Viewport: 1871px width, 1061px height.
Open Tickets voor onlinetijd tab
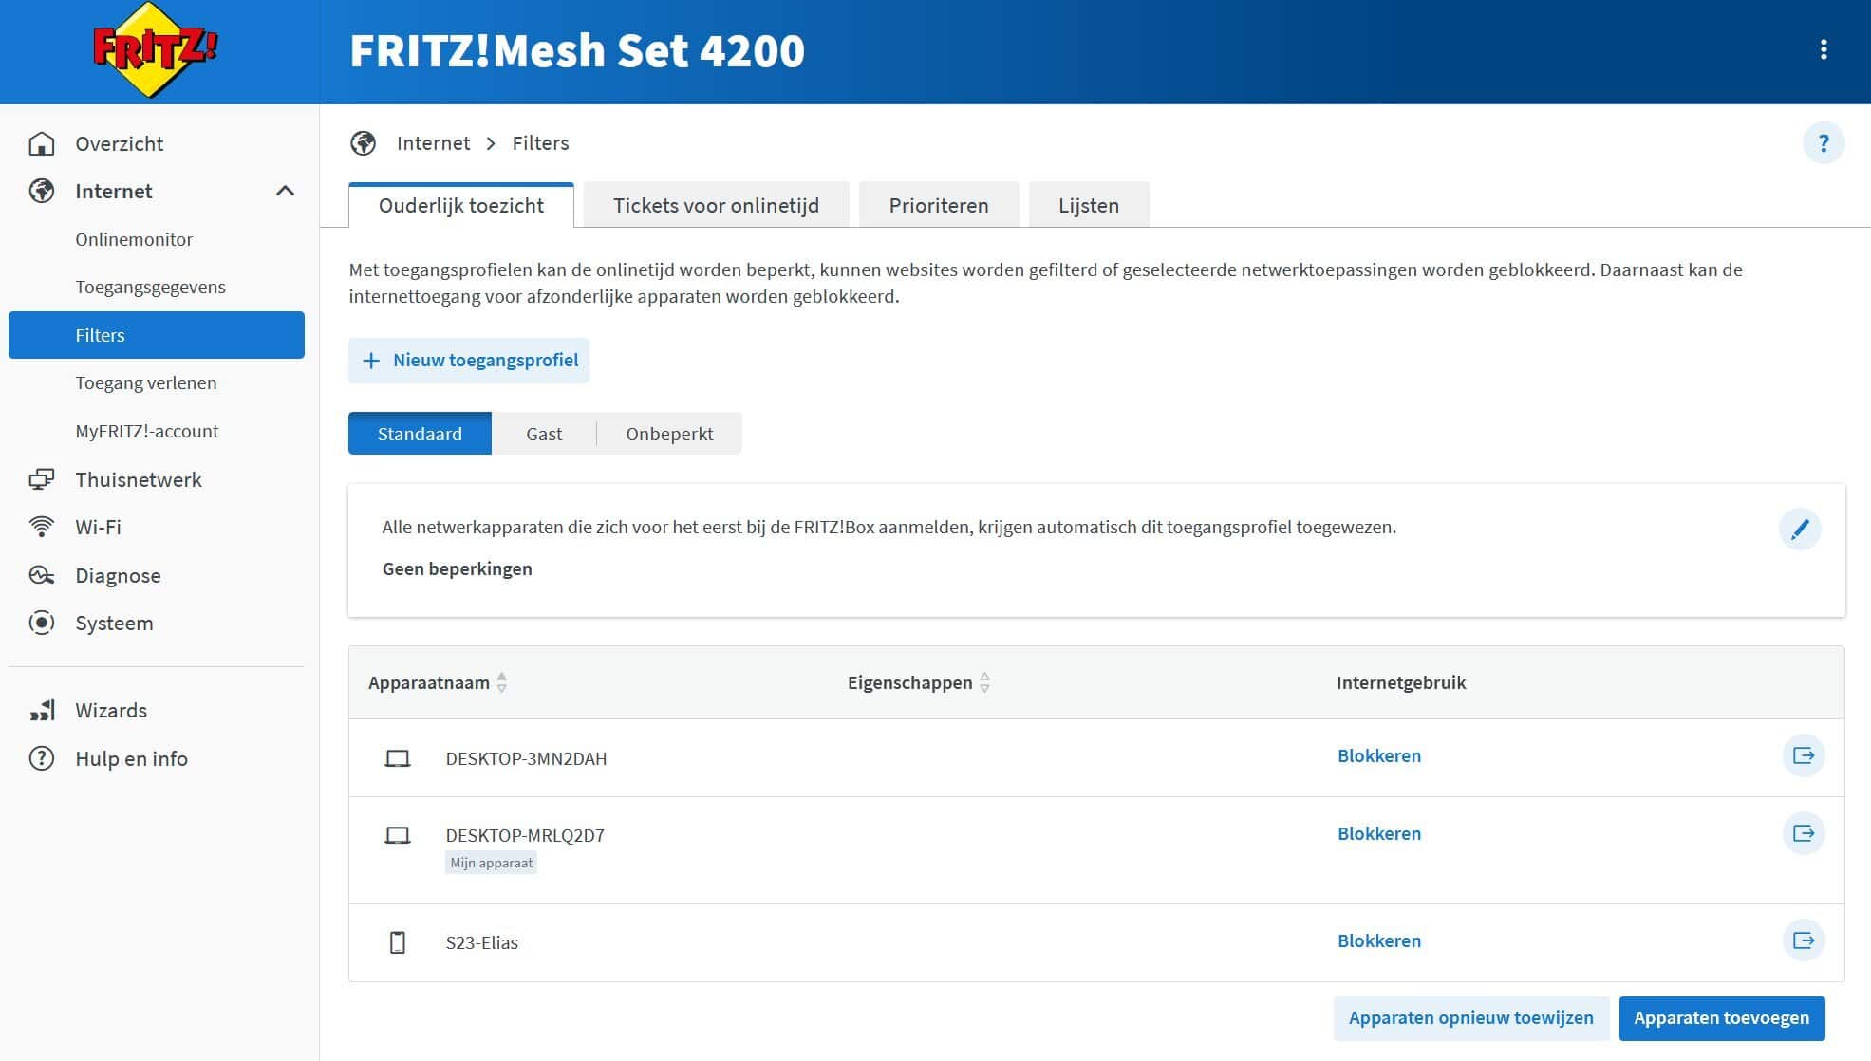point(716,205)
